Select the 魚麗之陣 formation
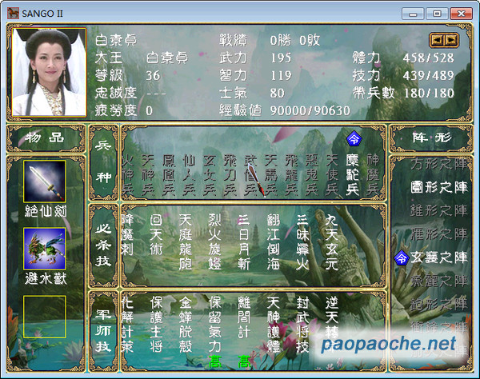This screenshot has width=480, height=379. 439,281
